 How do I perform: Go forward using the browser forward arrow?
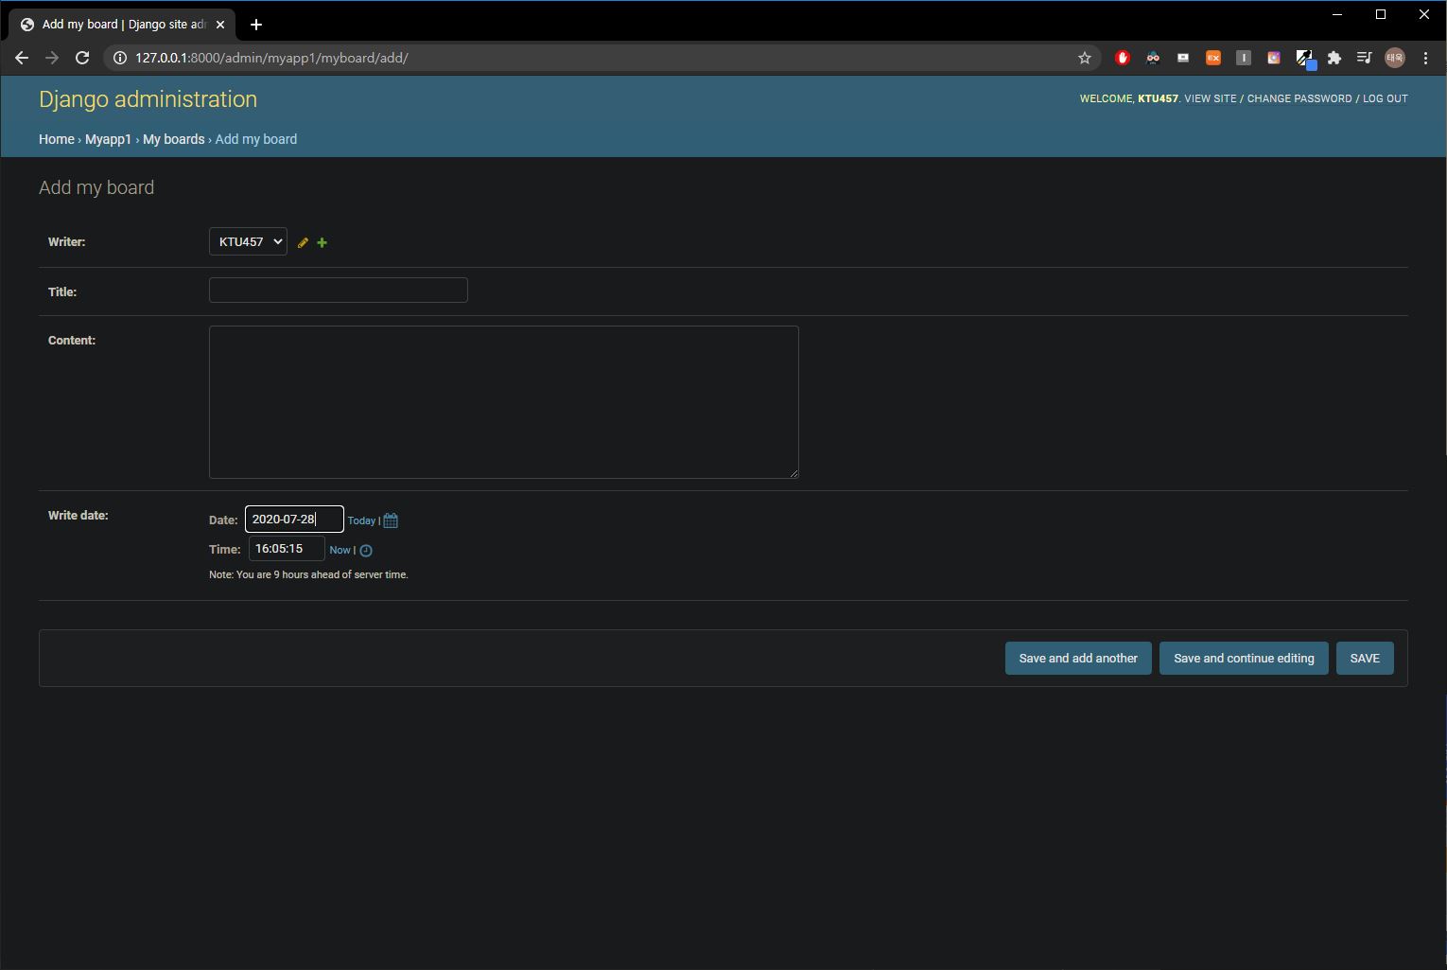52,58
